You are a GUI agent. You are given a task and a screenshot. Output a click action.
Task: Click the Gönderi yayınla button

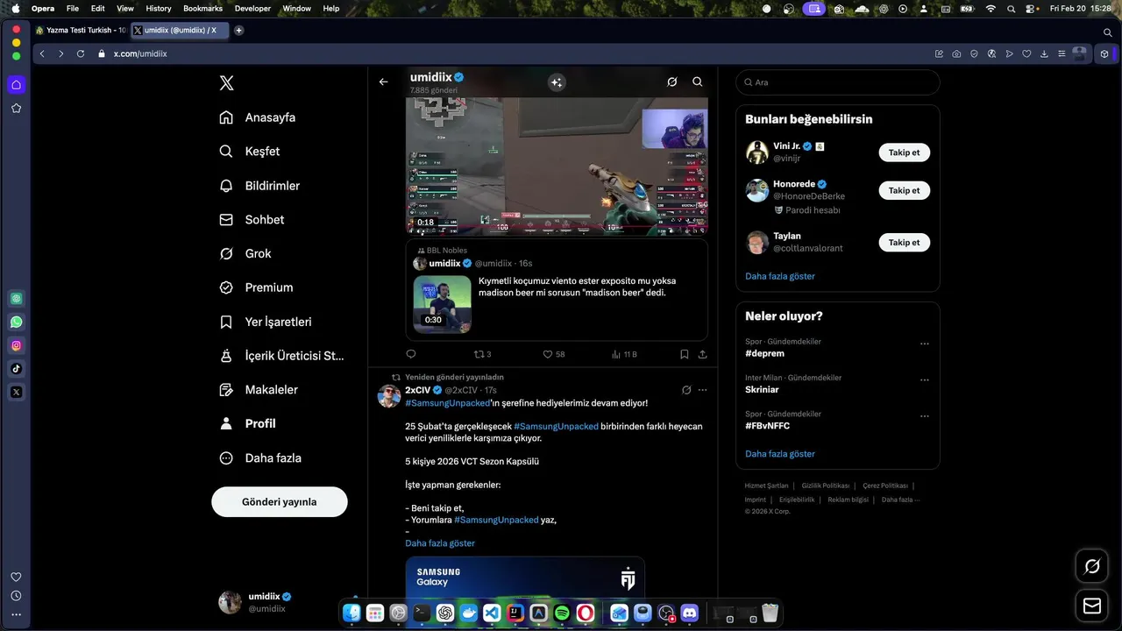[x=280, y=502]
